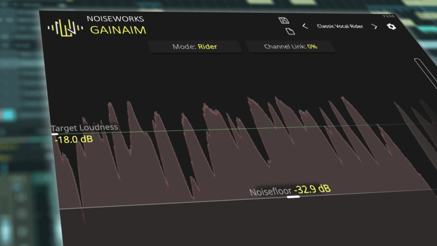Click the Target Loudness slider handle
The width and height of the screenshot is (437, 246).
55,134
